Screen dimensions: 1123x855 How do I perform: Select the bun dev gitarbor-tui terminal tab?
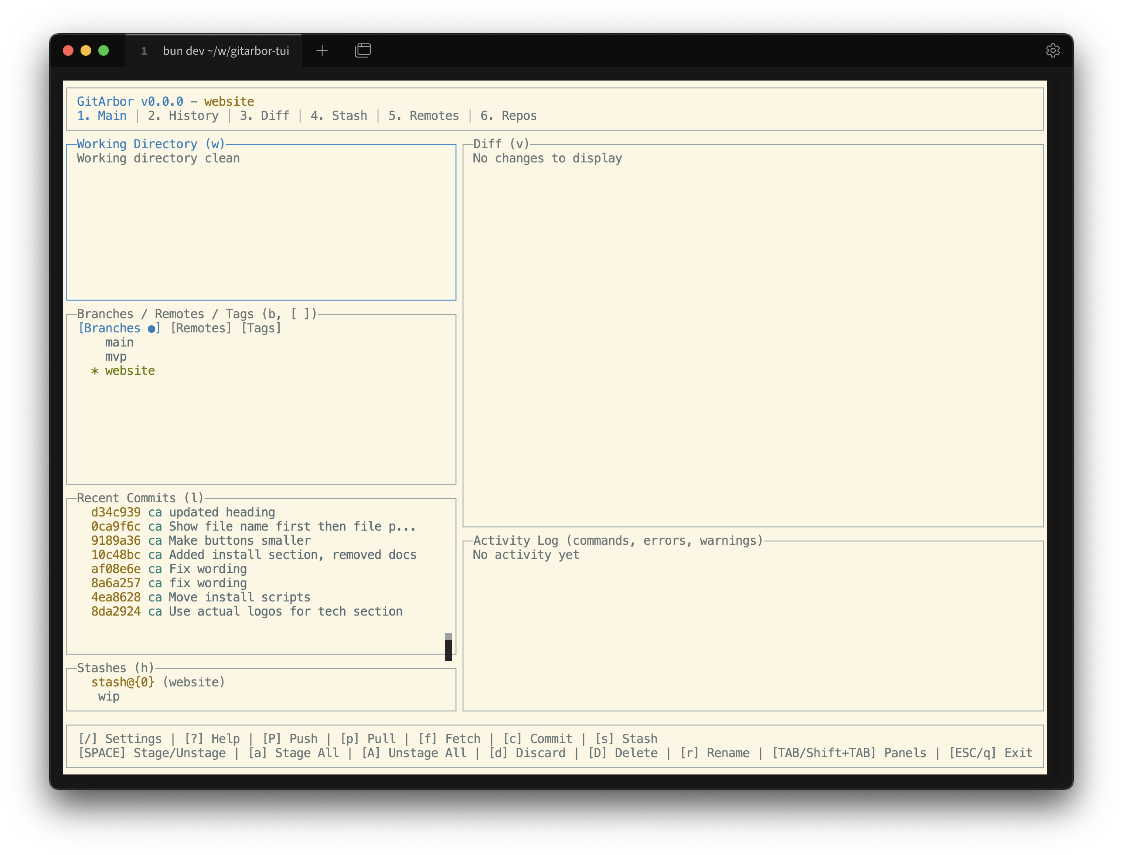pyautogui.click(x=226, y=50)
